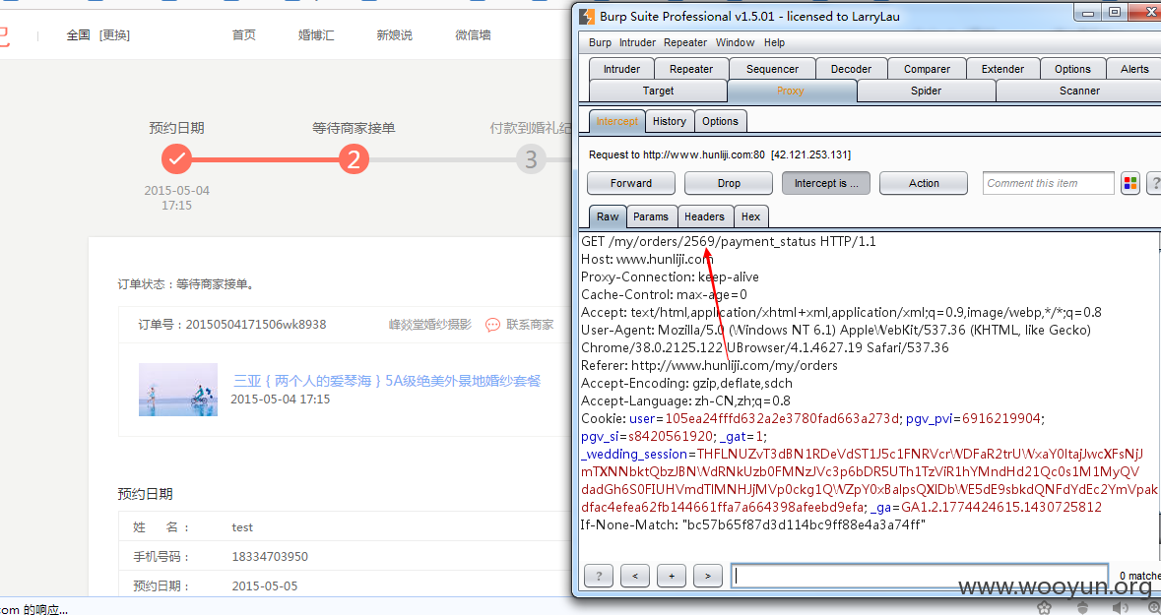Open the Action button menu
This screenshot has height=615, width=1161.
click(x=924, y=183)
